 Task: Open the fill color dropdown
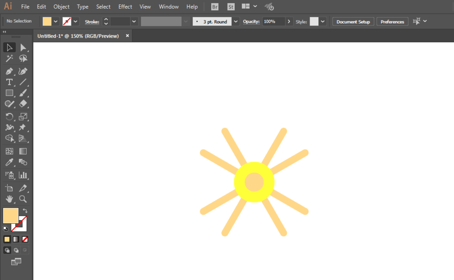[55, 21]
